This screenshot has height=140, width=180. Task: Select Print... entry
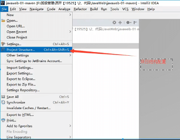[36, 120]
